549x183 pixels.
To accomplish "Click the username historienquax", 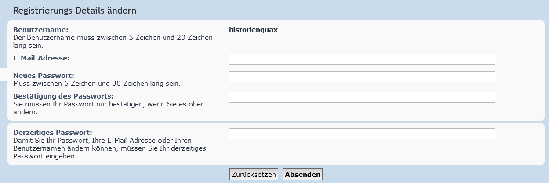I will [x=253, y=30].
